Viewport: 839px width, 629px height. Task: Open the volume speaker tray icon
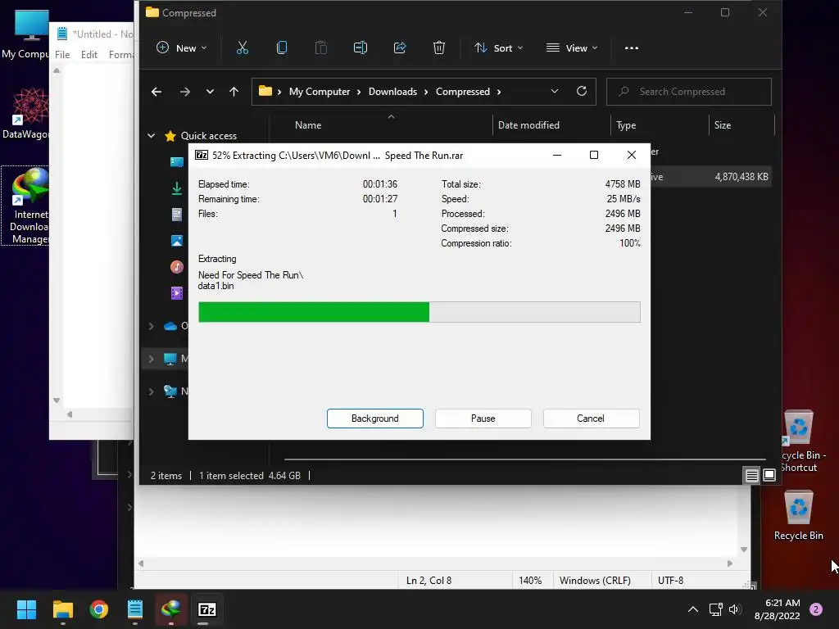(x=734, y=609)
